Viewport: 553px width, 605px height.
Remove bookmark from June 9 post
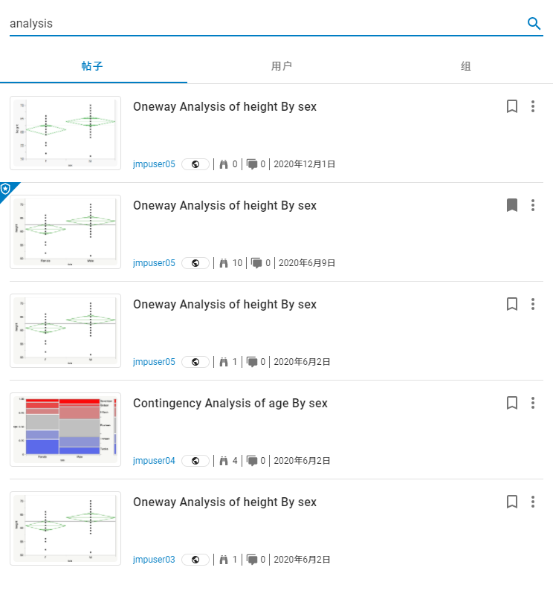click(x=512, y=205)
